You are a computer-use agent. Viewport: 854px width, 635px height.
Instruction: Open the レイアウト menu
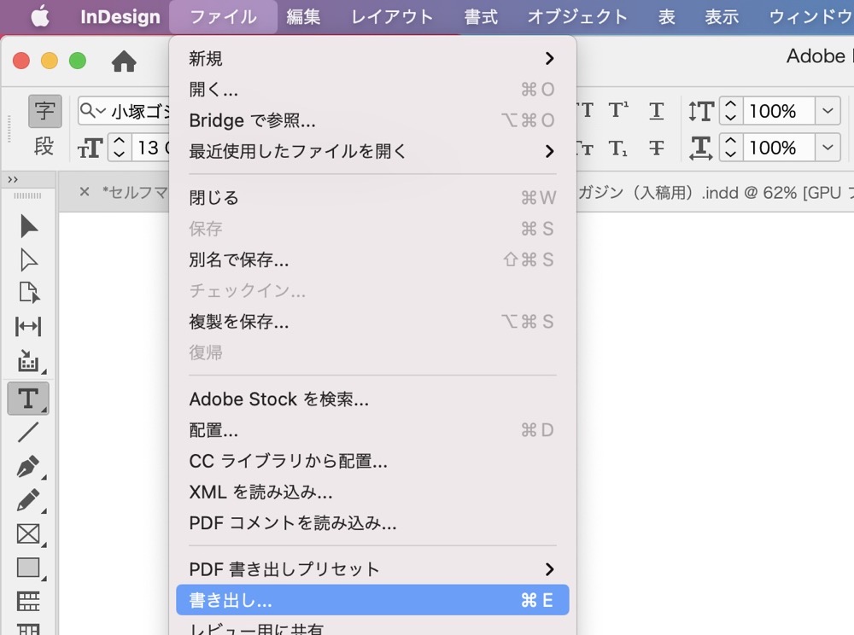pyautogui.click(x=392, y=17)
